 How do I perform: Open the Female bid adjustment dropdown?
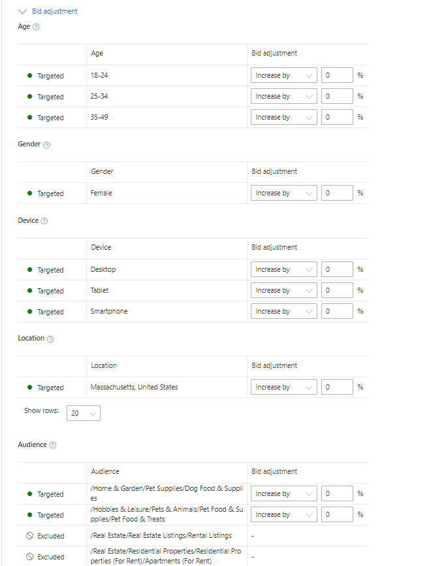pos(283,193)
